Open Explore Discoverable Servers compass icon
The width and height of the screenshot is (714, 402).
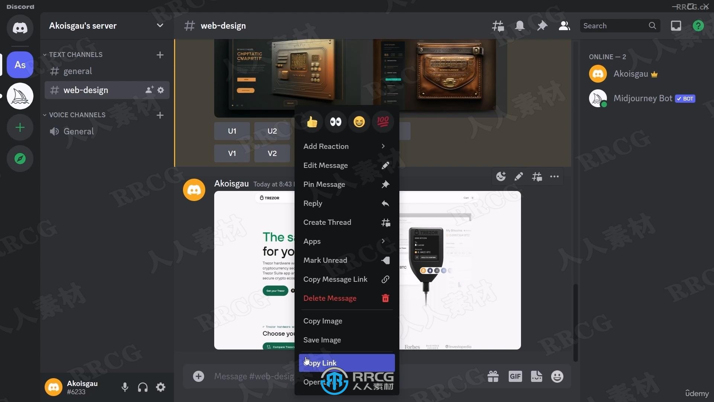click(20, 159)
